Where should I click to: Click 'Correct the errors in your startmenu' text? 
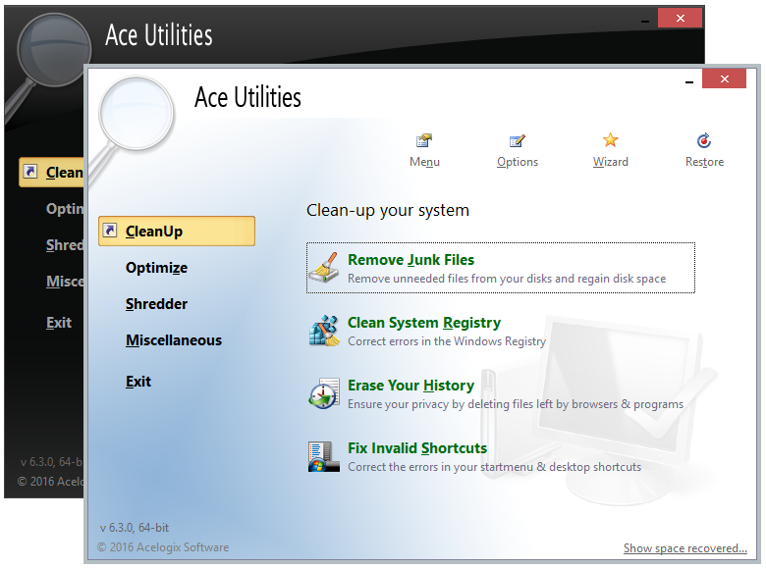[494, 467]
